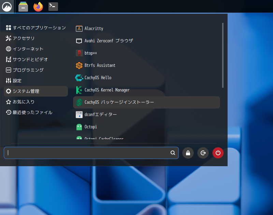273x215 pixels.
Task: Click the search magnifier icon
Action: tap(173, 153)
